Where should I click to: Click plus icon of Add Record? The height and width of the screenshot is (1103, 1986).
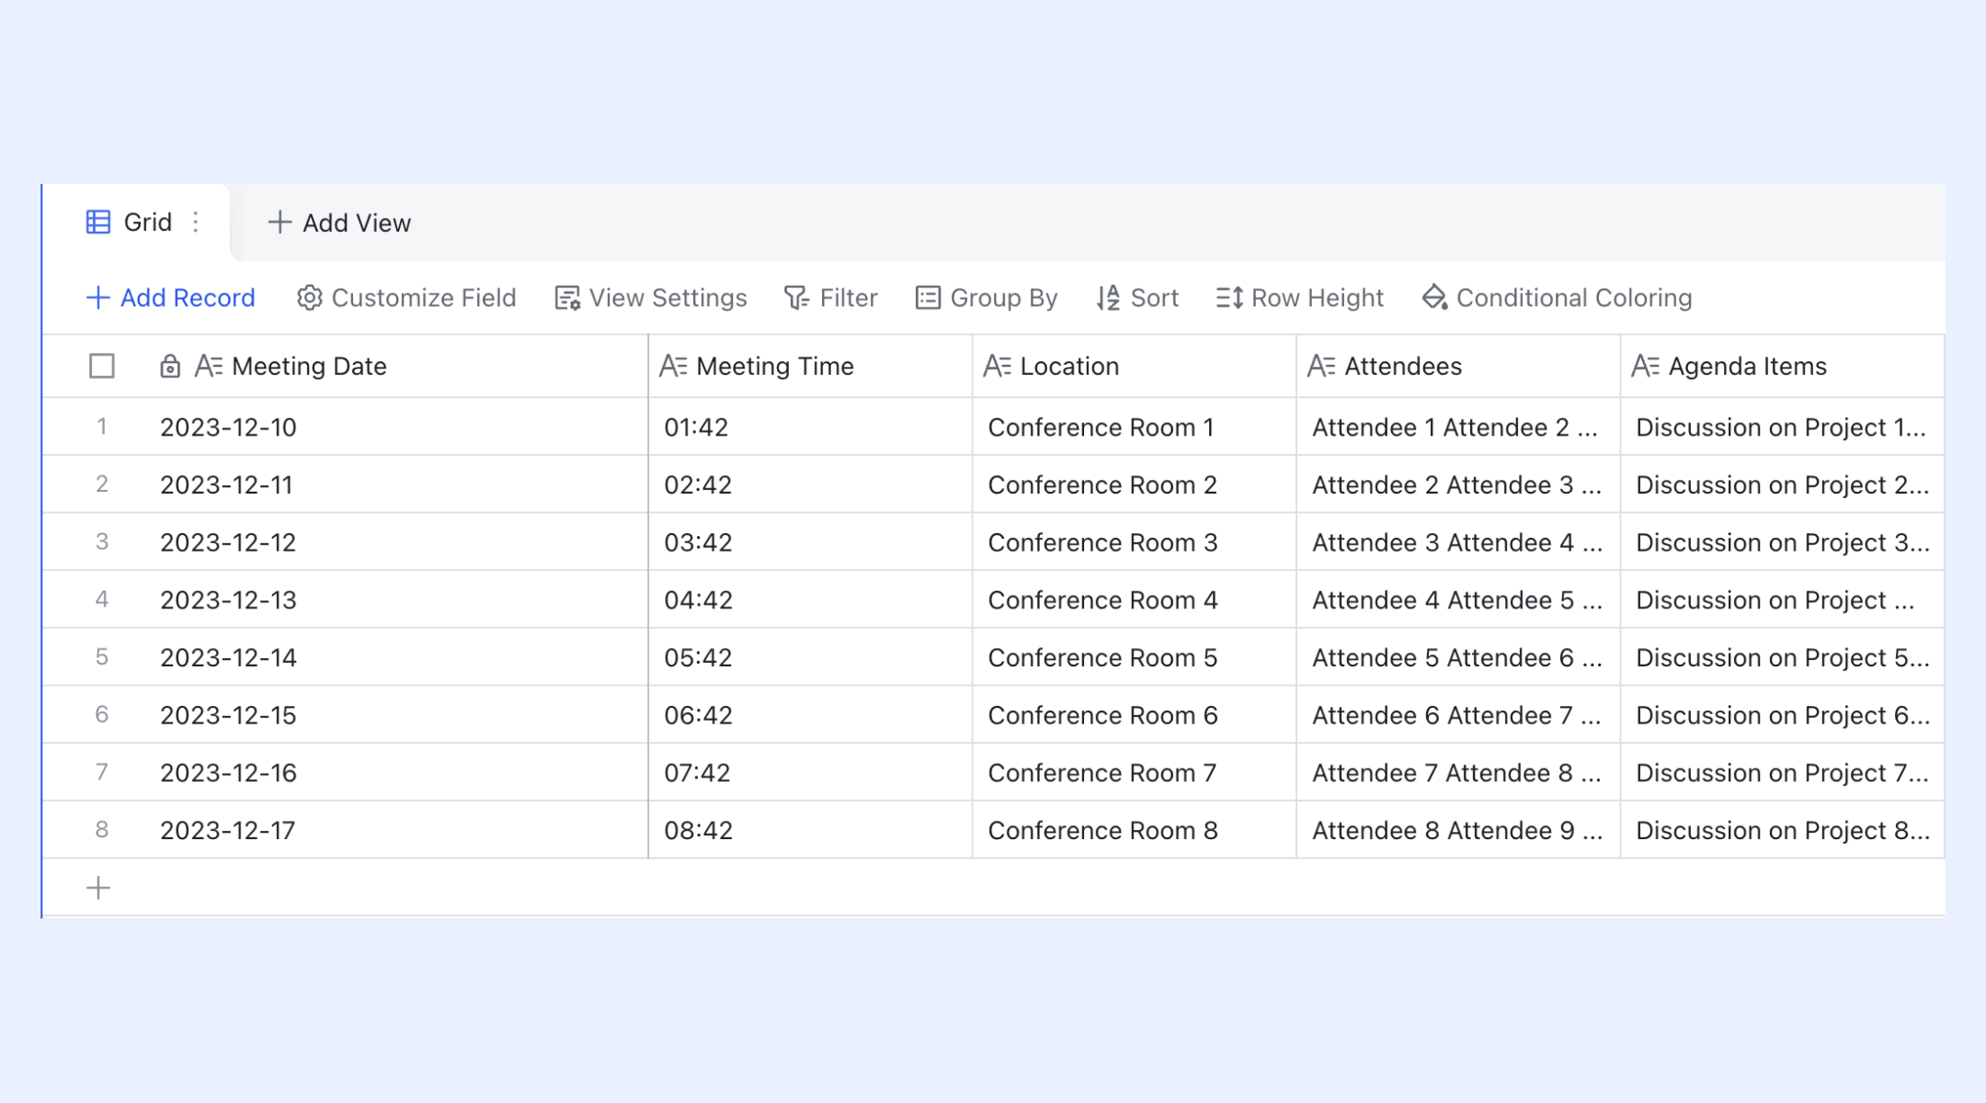pos(97,298)
